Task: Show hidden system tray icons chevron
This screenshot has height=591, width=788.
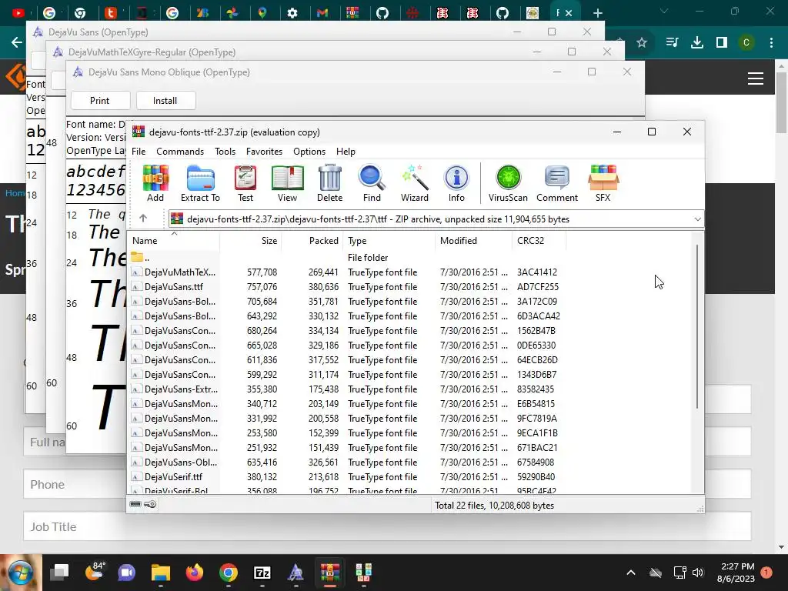Action: coord(631,573)
